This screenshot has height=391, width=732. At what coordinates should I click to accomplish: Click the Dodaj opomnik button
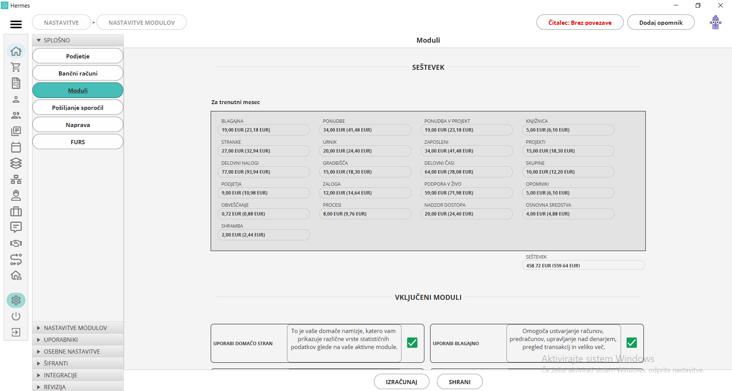tap(661, 23)
